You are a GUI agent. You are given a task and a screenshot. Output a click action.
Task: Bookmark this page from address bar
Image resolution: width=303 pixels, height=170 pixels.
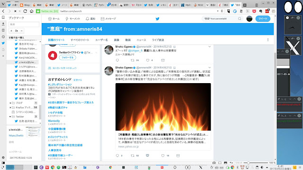222,11
